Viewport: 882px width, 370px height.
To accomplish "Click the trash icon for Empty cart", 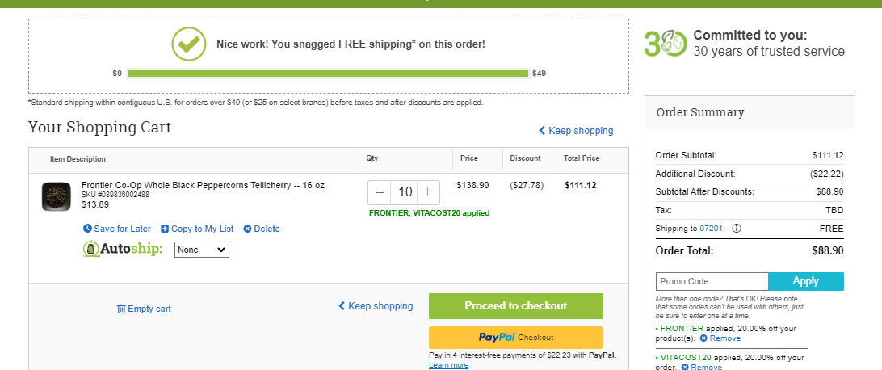I will click(x=121, y=309).
